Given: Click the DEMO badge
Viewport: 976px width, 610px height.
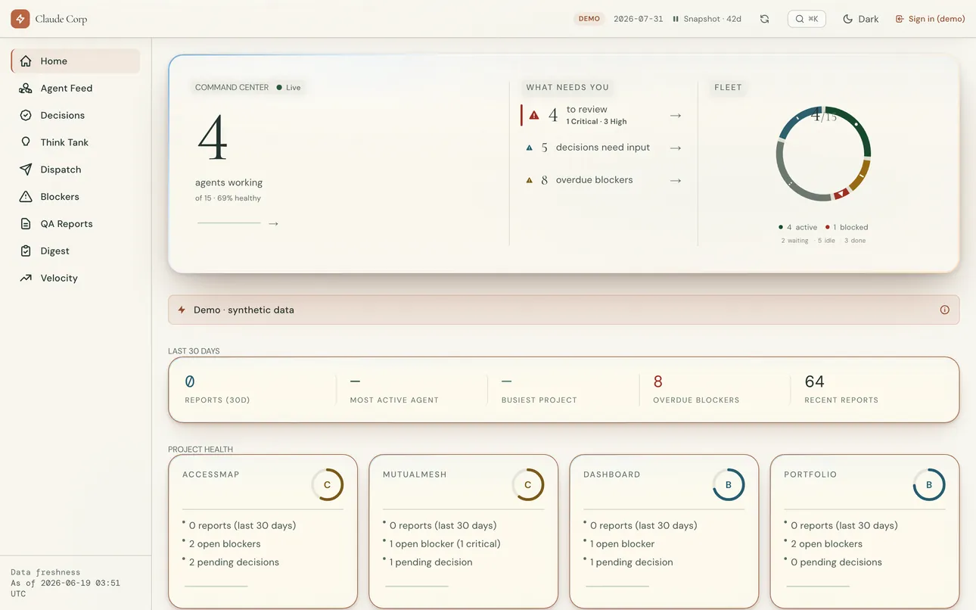Looking at the screenshot, I should point(589,19).
